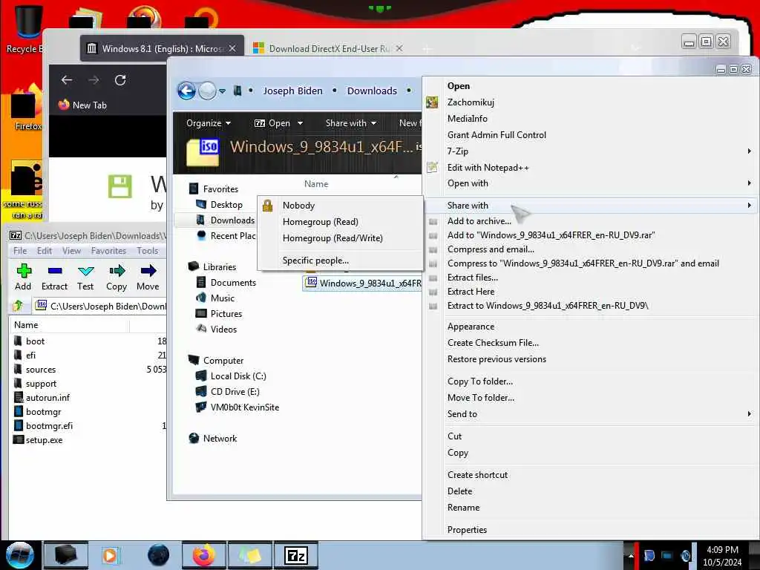760x570 pixels.
Task: Click the Move icon in 7-Zip toolbar
Action: click(148, 270)
